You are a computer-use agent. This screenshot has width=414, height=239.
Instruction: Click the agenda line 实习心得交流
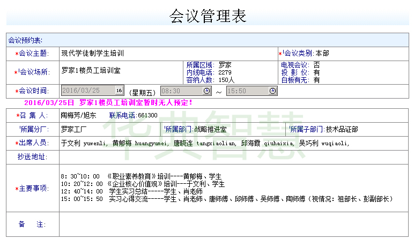coord(227,199)
